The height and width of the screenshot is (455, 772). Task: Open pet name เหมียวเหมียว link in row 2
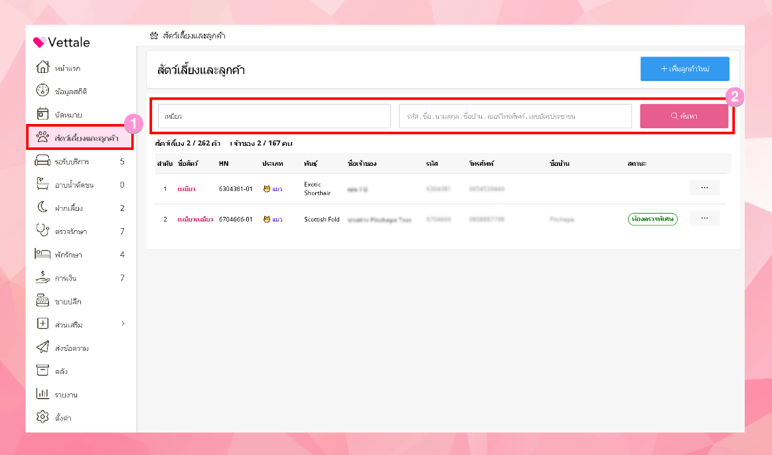195,220
